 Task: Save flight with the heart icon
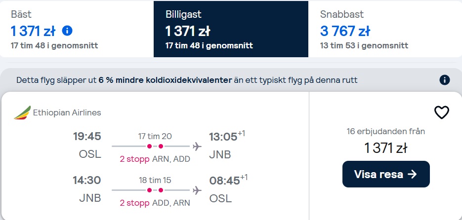(x=442, y=112)
